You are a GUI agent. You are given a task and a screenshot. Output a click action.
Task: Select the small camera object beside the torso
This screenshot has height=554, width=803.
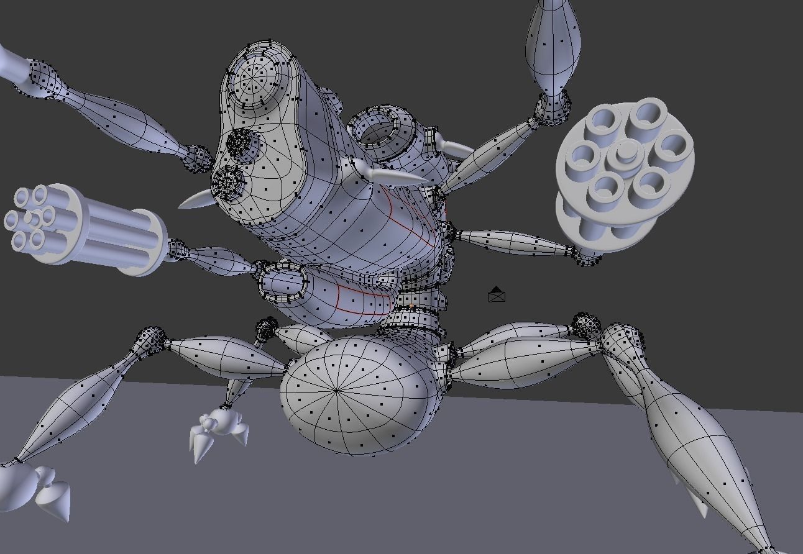click(x=497, y=294)
